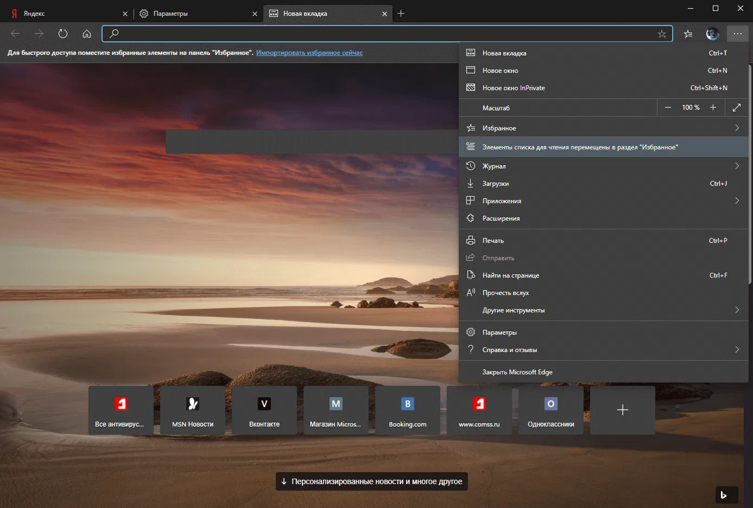Click the three-dot settings menu button
Screen dimensions: 753x508
point(737,34)
